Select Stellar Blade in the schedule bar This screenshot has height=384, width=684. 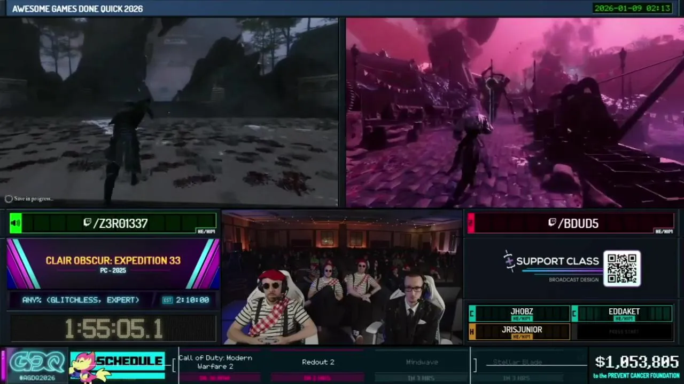tap(517, 362)
